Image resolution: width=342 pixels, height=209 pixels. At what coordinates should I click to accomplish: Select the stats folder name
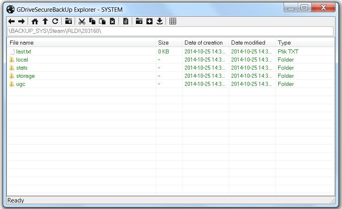click(22, 68)
